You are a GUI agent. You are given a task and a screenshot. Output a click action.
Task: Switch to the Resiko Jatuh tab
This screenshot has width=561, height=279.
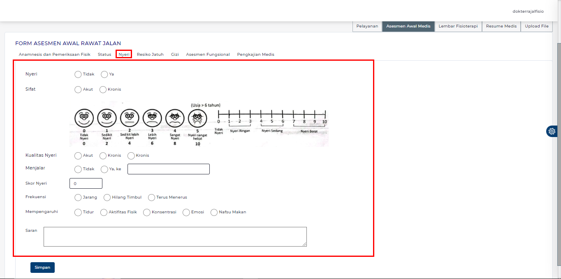point(150,54)
